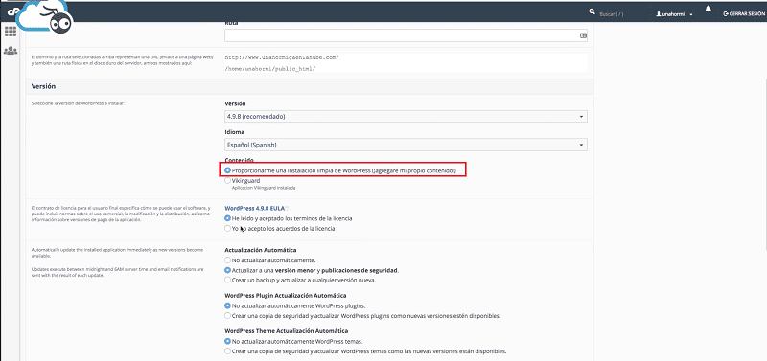This screenshot has width=767, height=361.
Task: Select Yo no acepto license option
Action: click(x=228, y=228)
